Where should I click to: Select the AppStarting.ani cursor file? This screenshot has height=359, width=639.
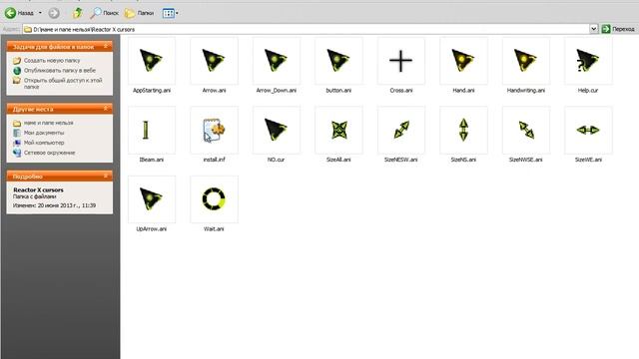152,61
